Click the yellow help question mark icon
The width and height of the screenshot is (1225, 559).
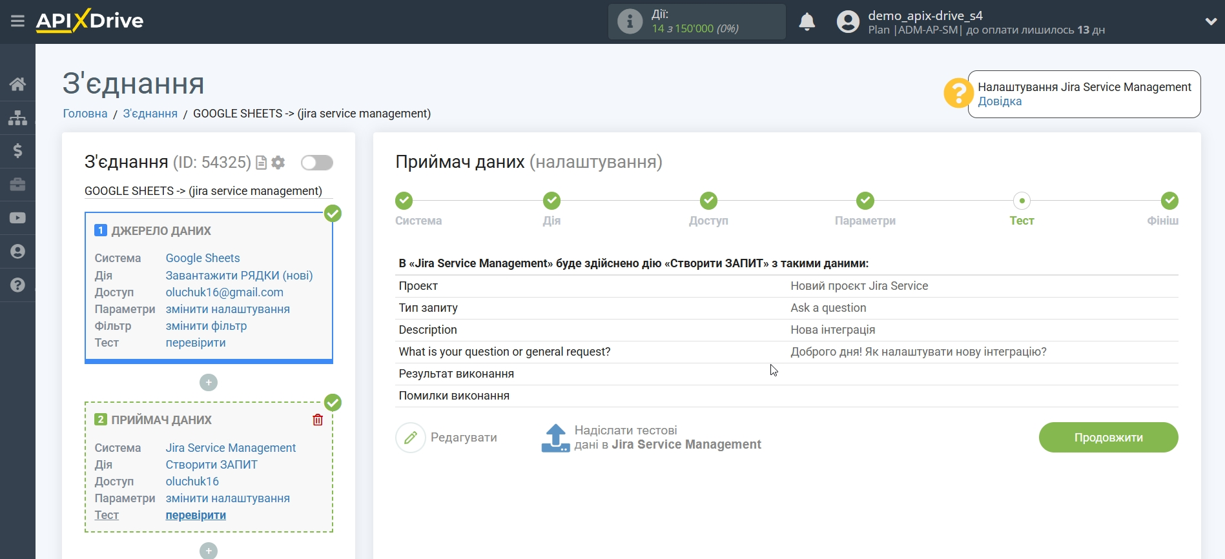[x=958, y=94]
